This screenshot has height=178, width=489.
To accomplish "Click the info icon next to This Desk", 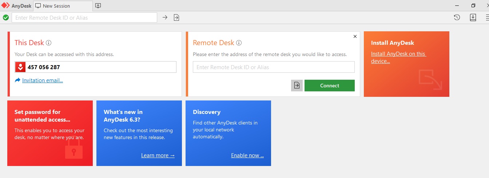I will pos(49,43).
